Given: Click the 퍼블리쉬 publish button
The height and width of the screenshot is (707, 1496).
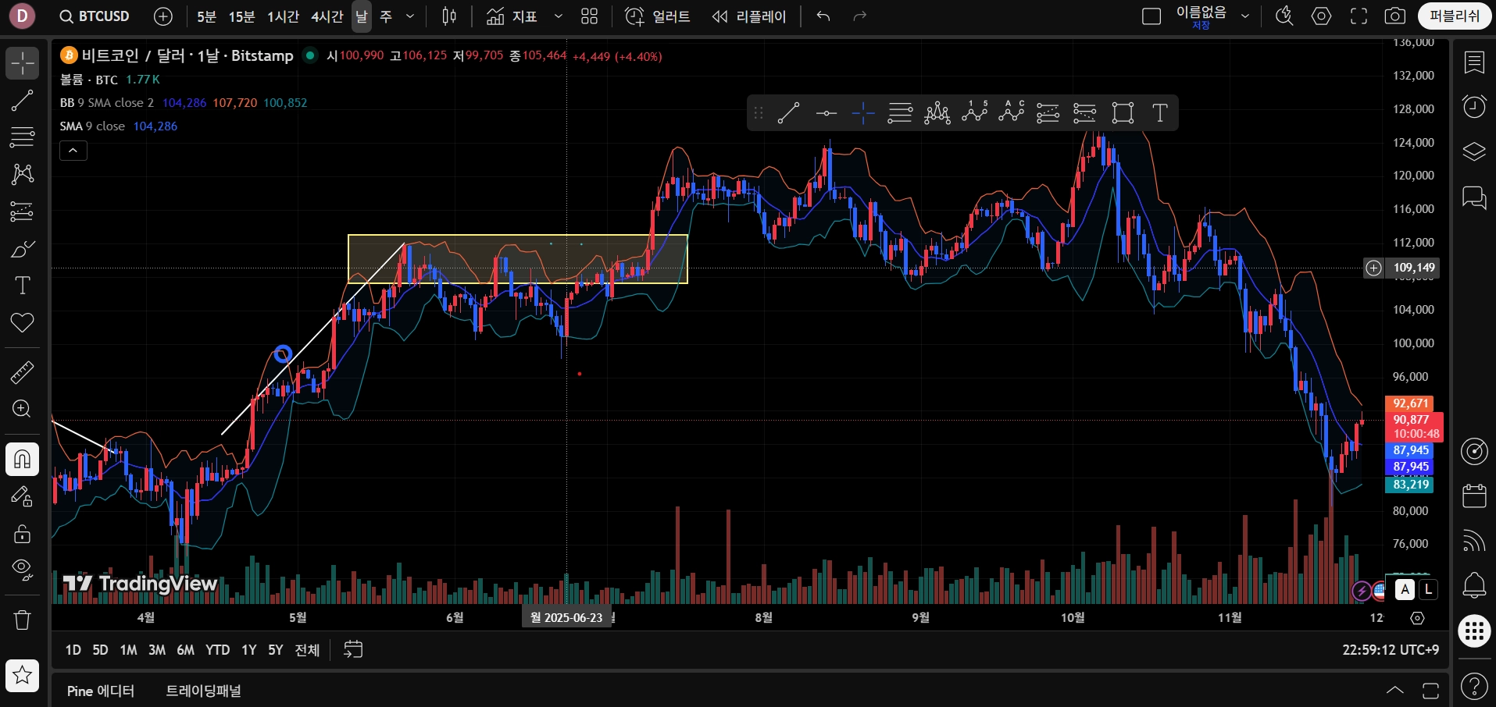Looking at the screenshot, I should coord(1454,16).
